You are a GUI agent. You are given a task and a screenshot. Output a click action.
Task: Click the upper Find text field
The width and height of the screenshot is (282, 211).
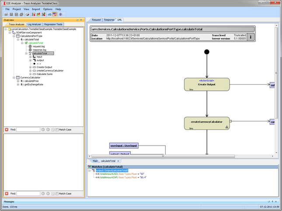pyautogui.click(x=28, y=129)
